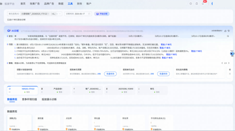The width and height of the screenshot is (235, 131).
Task: Select unit card 20251206_113810
Action: click(x=120, y=90)
